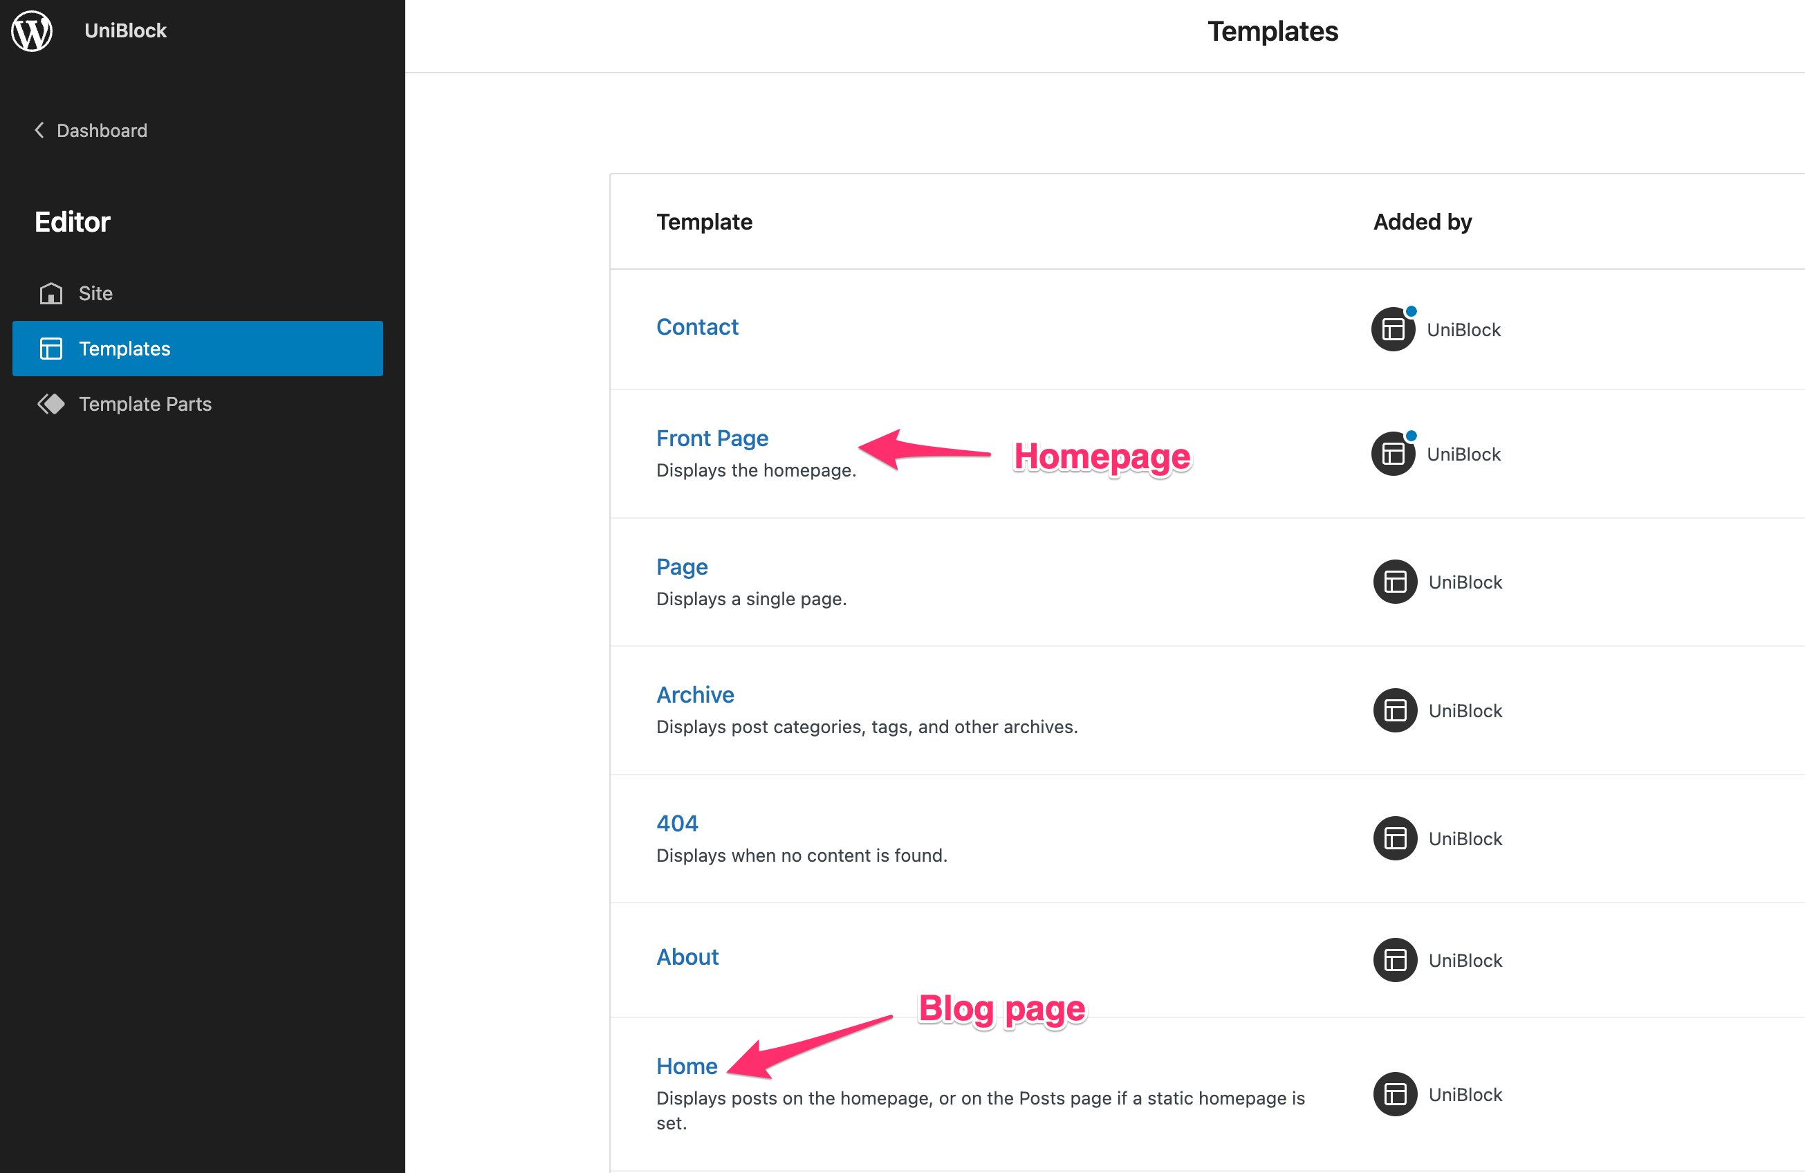Image resolution: width=1805 pixels, height=1173 pixels.
Task: Click the WordPress logo icon
Action: click(32, 31)
